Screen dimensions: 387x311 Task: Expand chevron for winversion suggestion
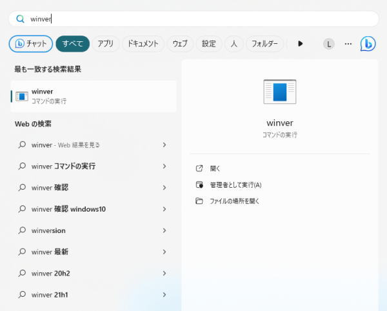click(164, 230)
